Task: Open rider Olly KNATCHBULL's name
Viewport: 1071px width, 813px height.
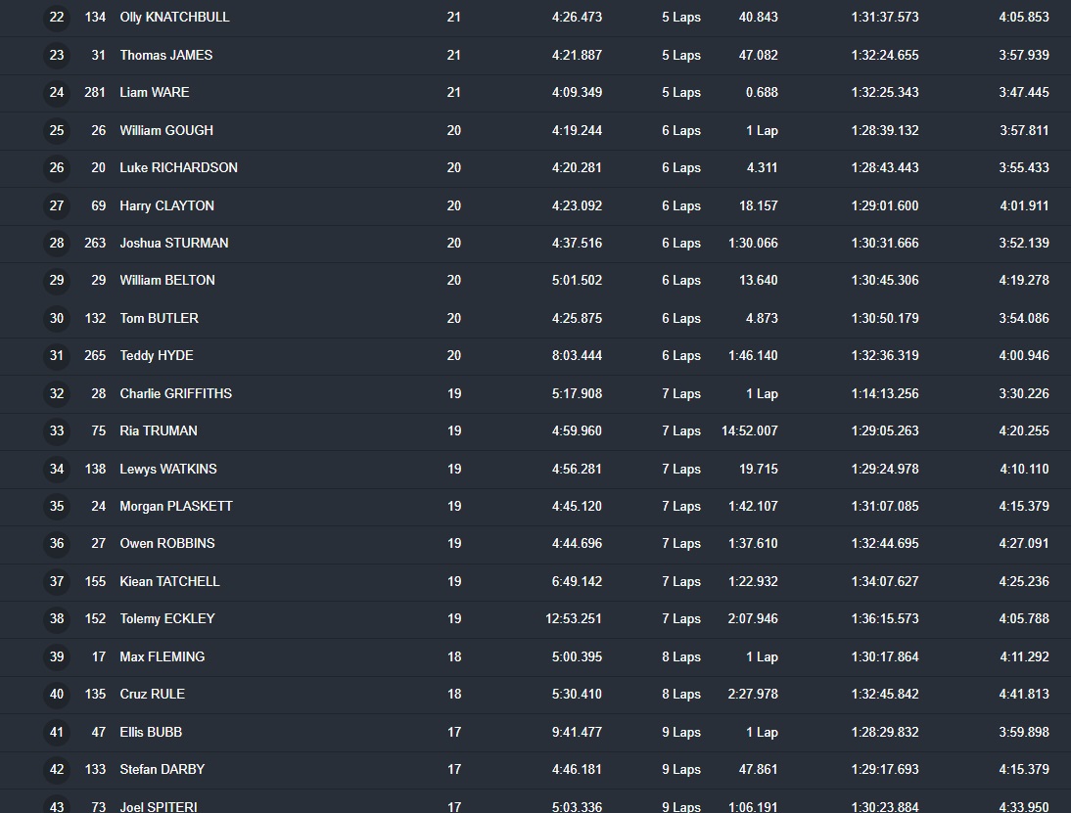Action: coord(174,18)
